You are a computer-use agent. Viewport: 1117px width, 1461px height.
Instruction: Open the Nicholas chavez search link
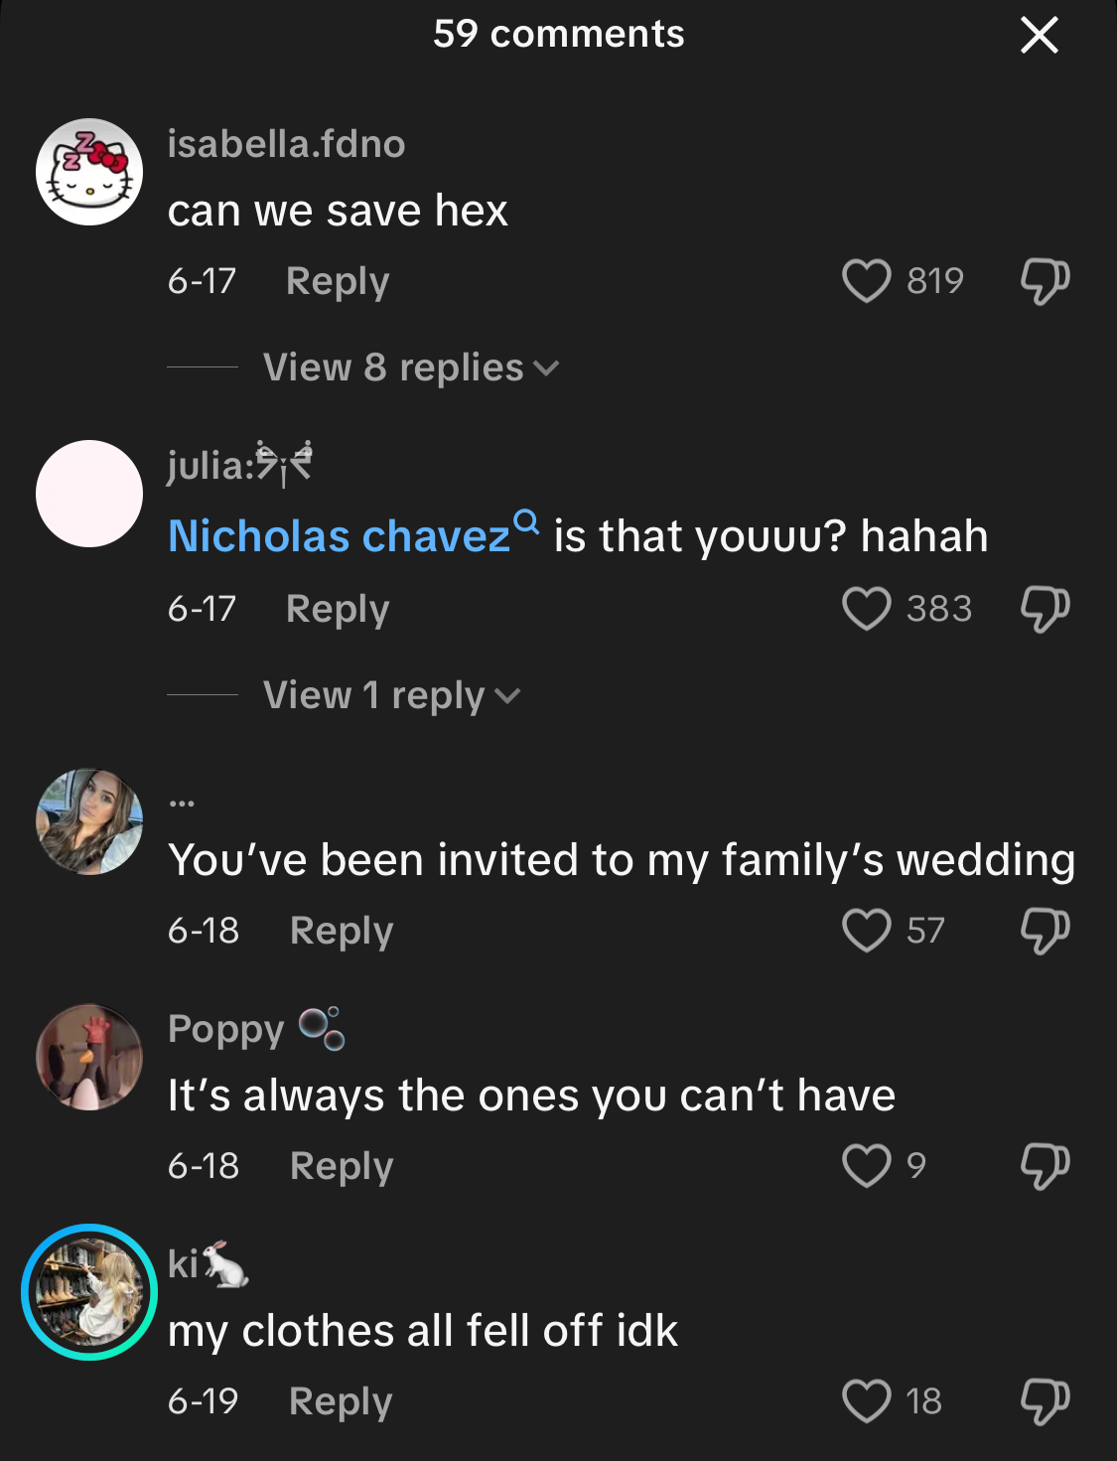point(353,535)
